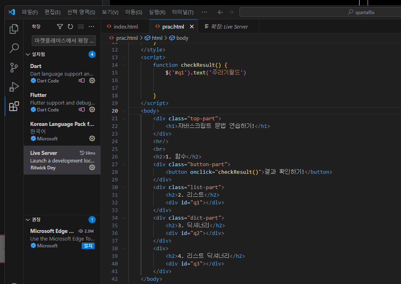Select the Live Server extension entry

[62, 160]
